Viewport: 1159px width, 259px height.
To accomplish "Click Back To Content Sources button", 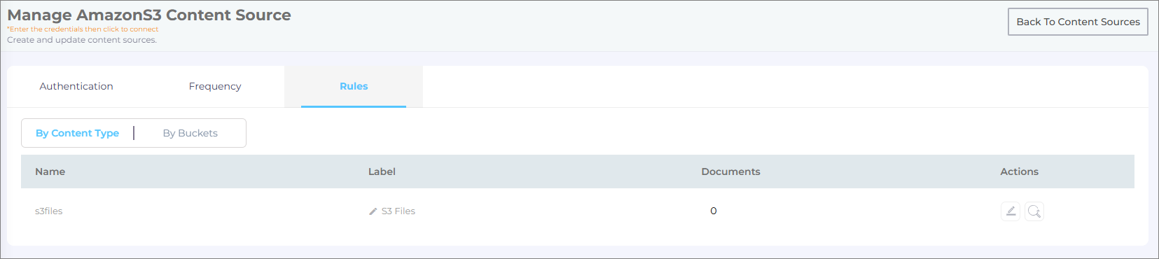I will tap(1078, 22).
